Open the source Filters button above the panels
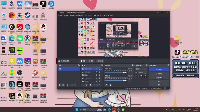The image size is (200, 112). pyautogui.click(x=91, y=61)
